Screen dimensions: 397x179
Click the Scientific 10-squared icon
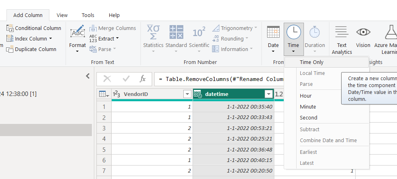pos(199,32)
